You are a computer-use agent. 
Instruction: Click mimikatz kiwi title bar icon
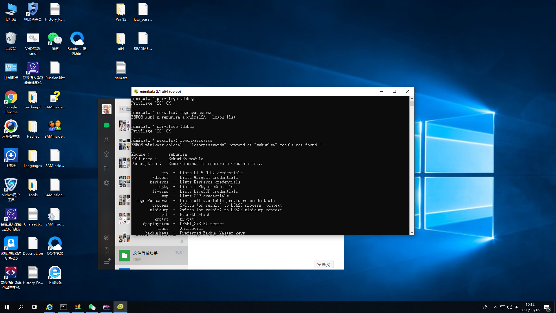[x=136, y=91]
